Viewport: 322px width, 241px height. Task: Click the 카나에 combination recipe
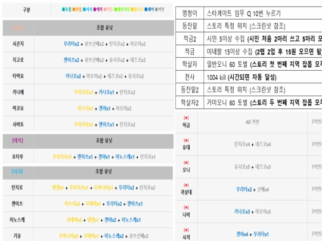coord(105,92)
